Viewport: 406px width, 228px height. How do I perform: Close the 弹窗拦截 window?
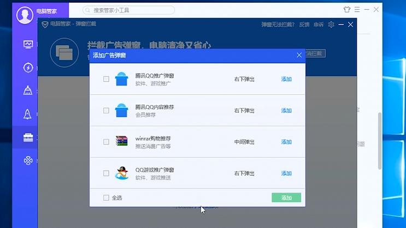point(351,25)
